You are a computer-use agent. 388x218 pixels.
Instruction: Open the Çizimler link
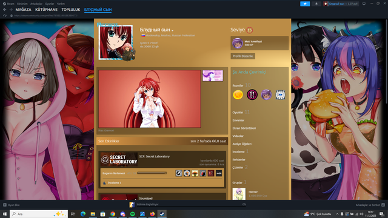(240, 167)
